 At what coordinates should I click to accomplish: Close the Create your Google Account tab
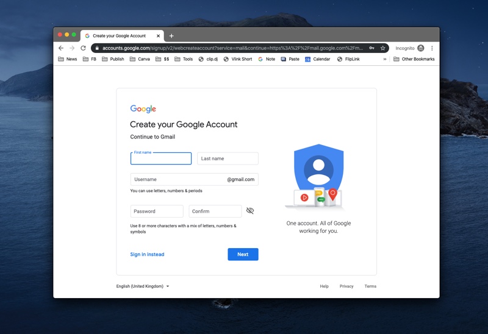[158, 36]
